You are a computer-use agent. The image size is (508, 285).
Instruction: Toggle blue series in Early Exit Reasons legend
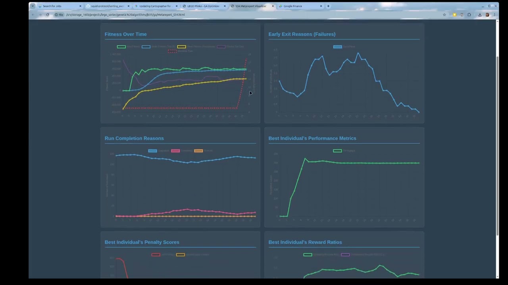point(337,47)
